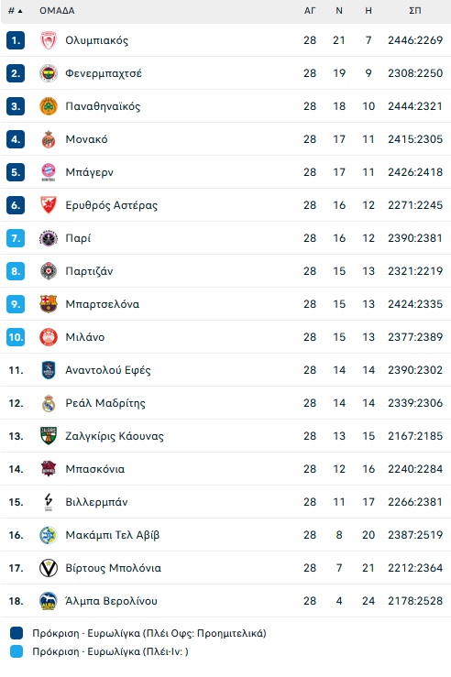Open the Ερυθρός Αστέρας team link
Viewport: 451px width, 677px height.
(x=112, y=205)
